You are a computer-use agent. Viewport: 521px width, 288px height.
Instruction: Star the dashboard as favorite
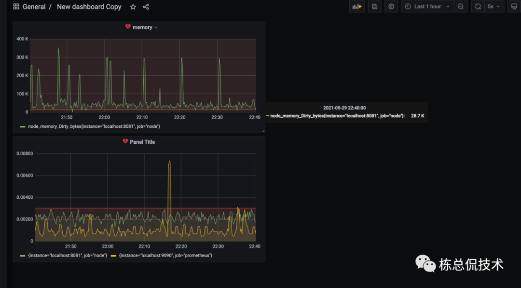point(133,7)
